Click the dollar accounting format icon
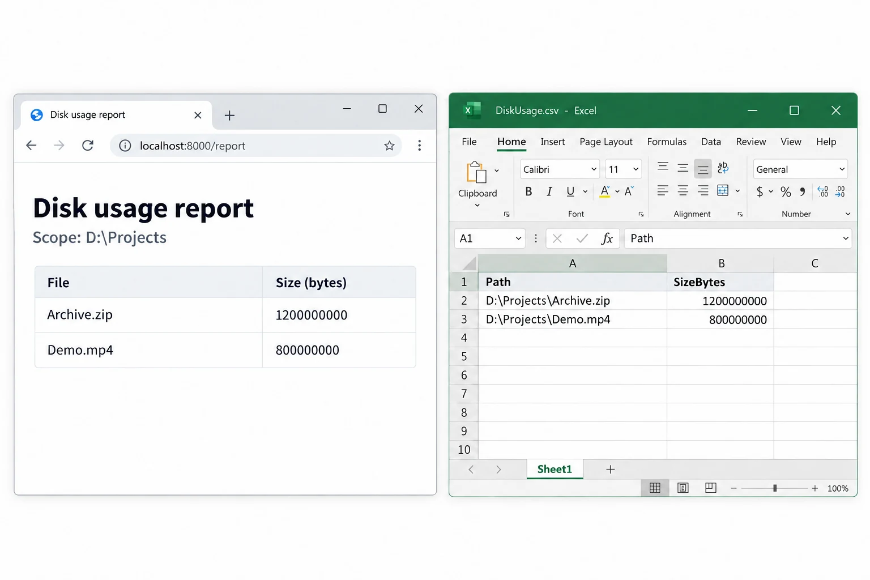This screenshot has height=580, width=870. coord(760,192)
